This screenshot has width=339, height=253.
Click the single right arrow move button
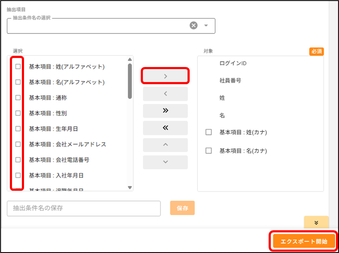click(165, 76)
